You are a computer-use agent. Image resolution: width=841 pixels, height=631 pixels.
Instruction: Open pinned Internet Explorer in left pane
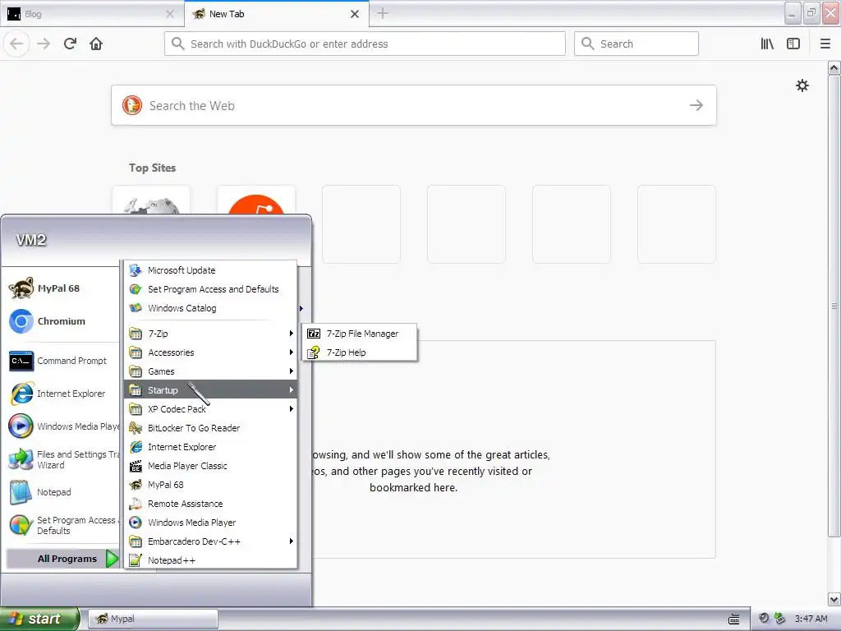pos(61,394)
